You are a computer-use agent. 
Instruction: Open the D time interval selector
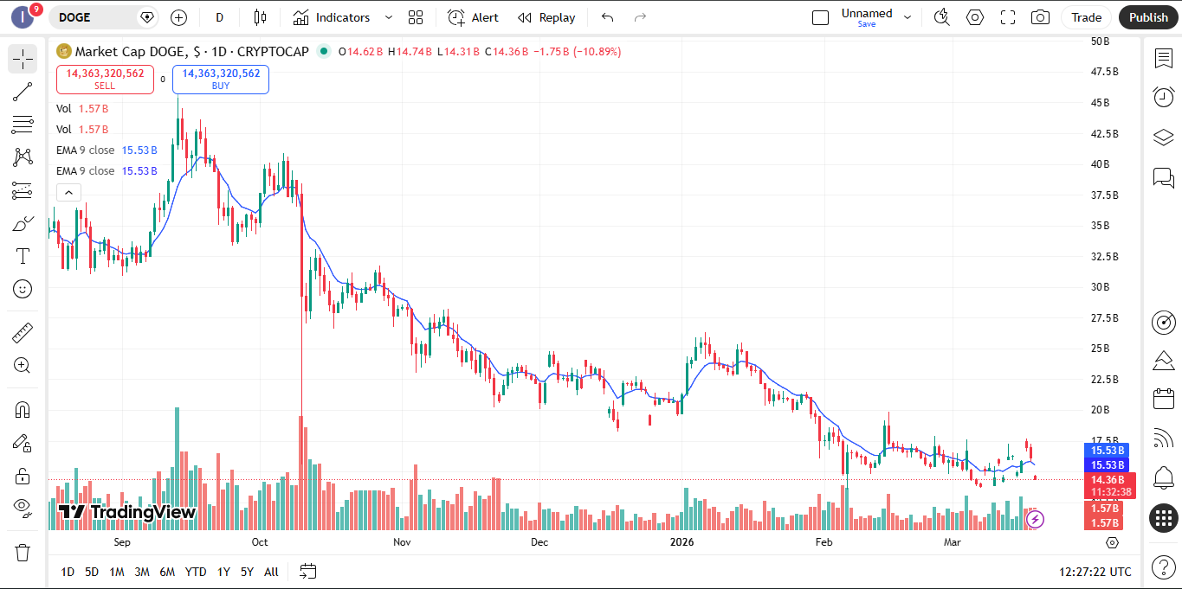[x=220, y=17]
